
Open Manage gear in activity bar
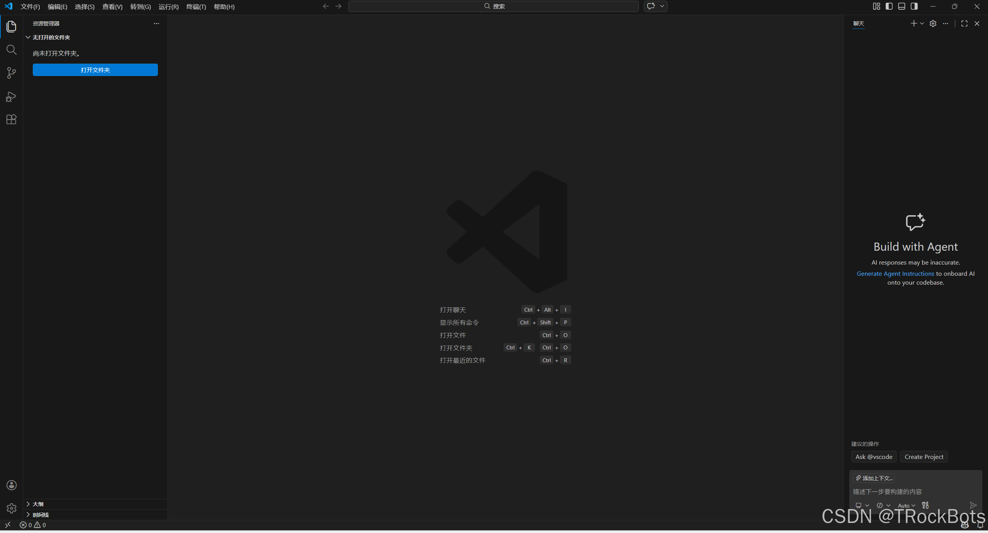(x=11, y=508)
